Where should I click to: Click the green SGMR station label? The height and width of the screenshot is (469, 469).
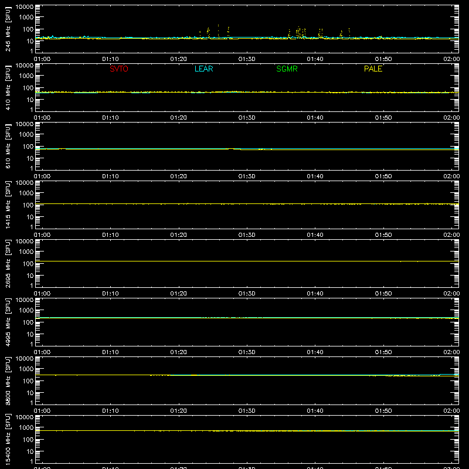pos(287,69)
